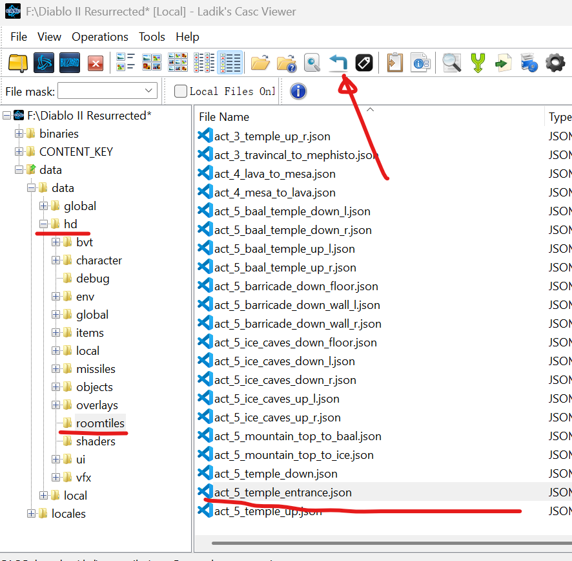Click the folder with question mark icon

pyautogui.click(x=287, y=63)
